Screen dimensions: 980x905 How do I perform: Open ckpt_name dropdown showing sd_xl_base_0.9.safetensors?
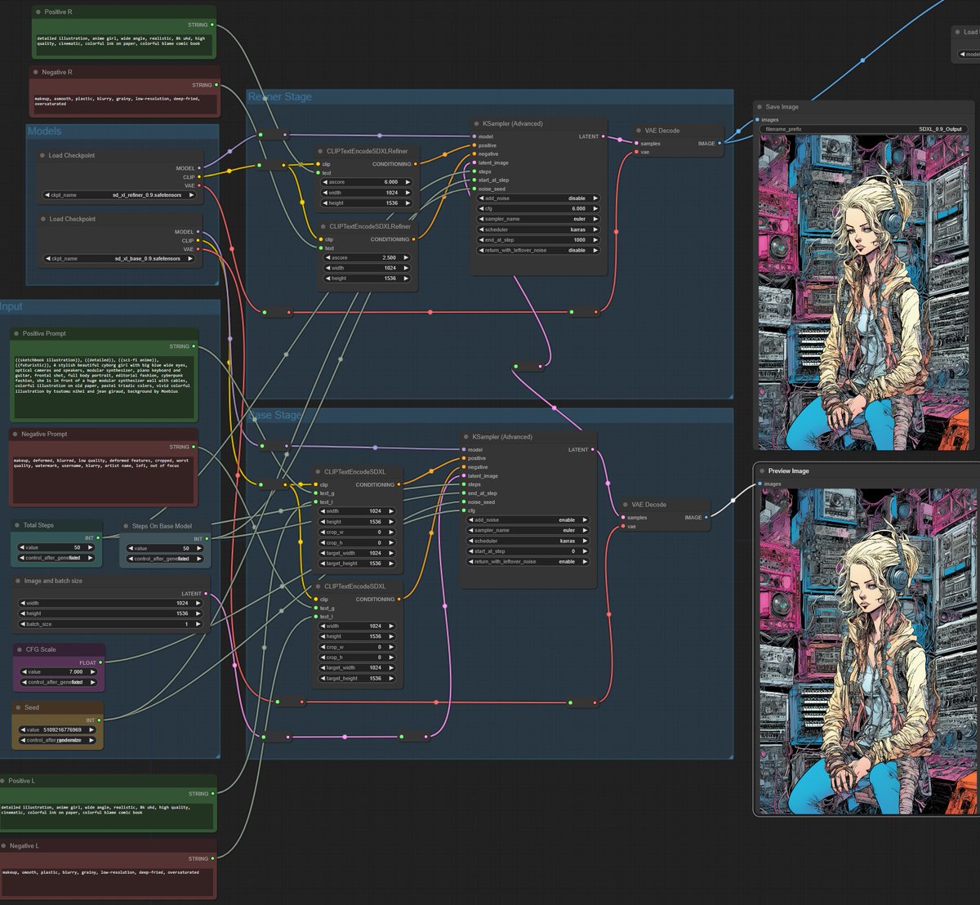tap(120, 258)
